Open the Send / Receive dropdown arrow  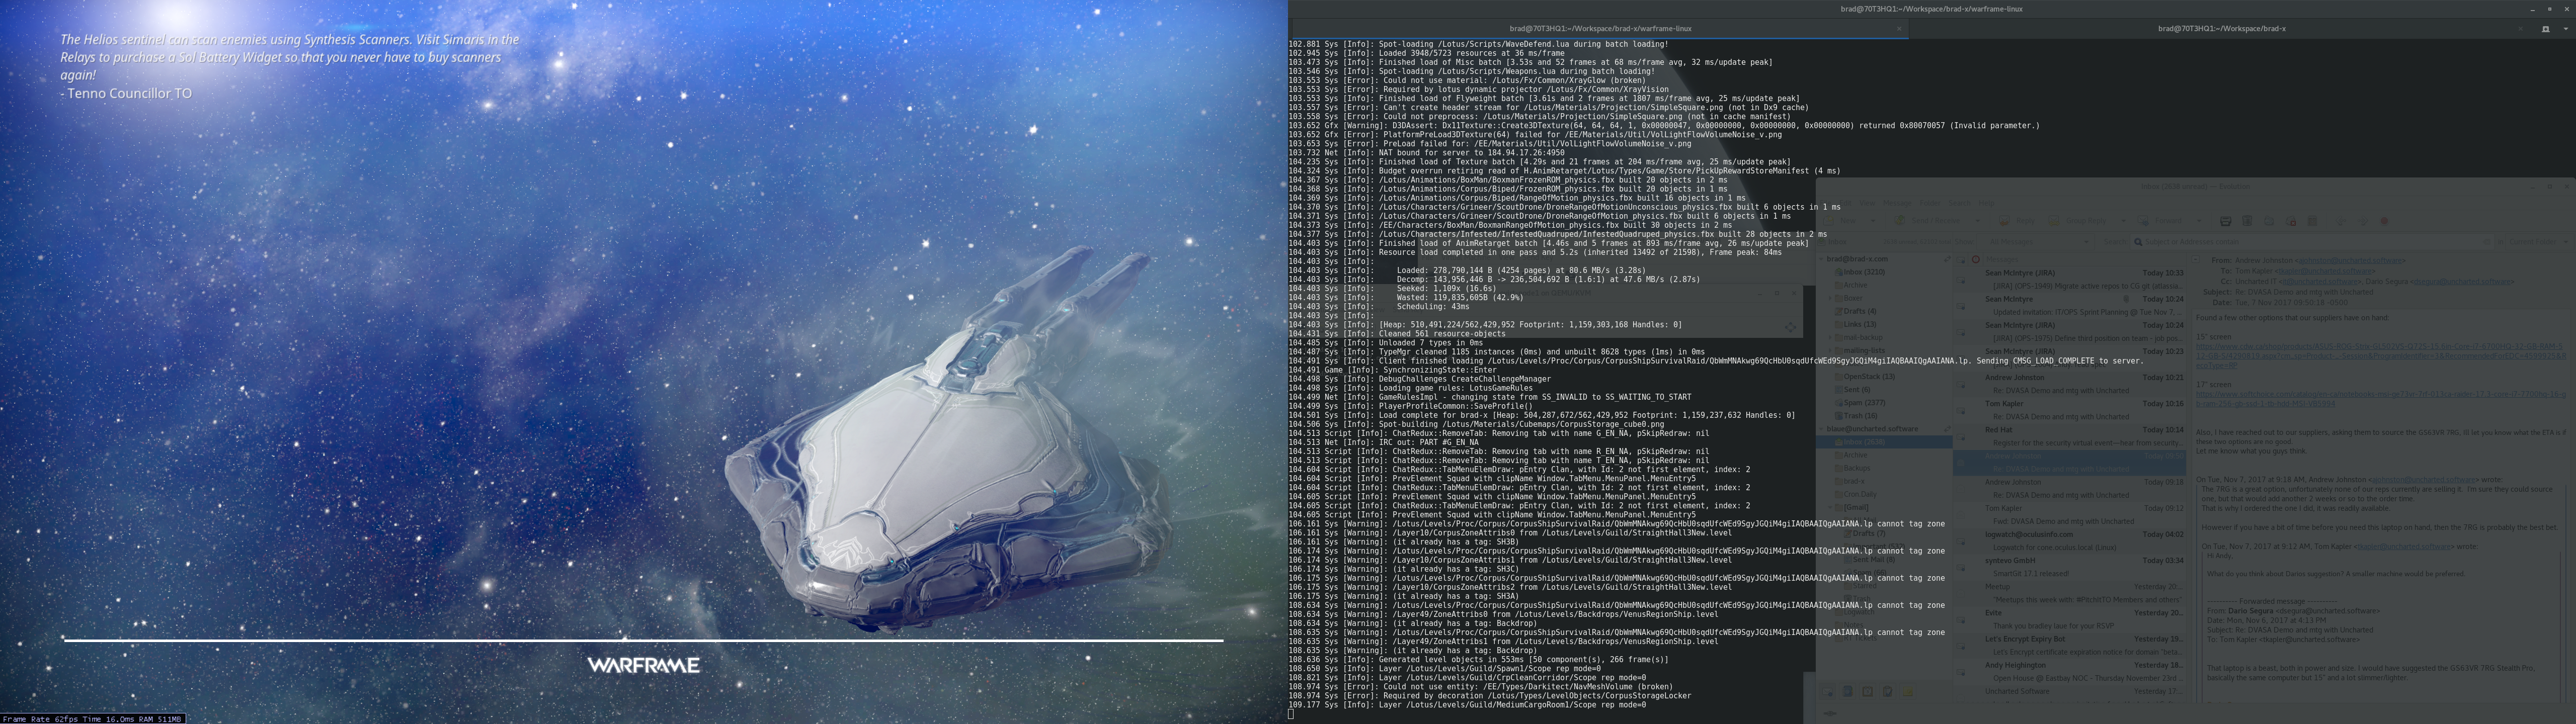point(1978,221)
